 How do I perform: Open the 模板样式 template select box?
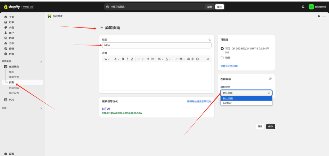(x=246, y=93)
